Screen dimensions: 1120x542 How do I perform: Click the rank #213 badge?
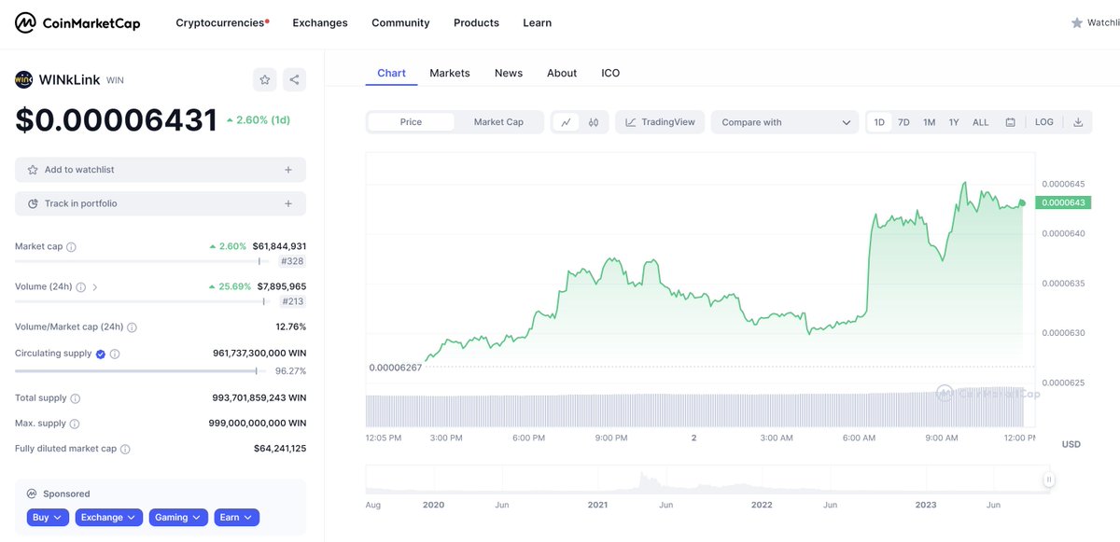pos(292,301)
